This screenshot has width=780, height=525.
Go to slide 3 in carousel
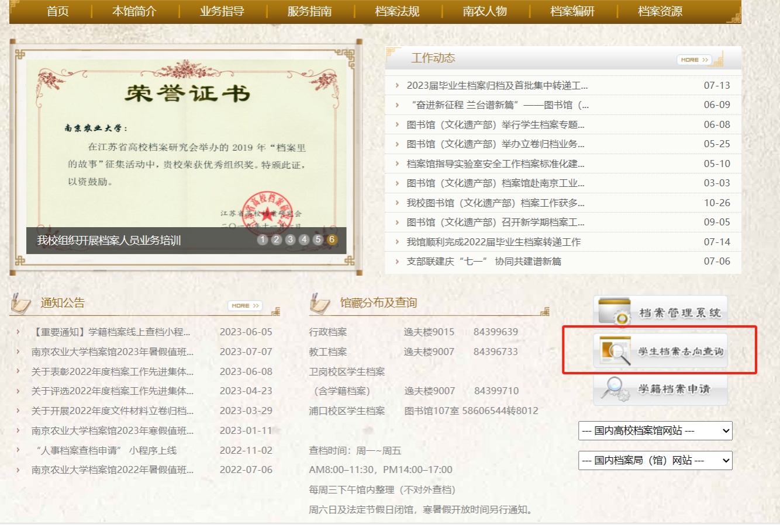(x=290, y=239)
